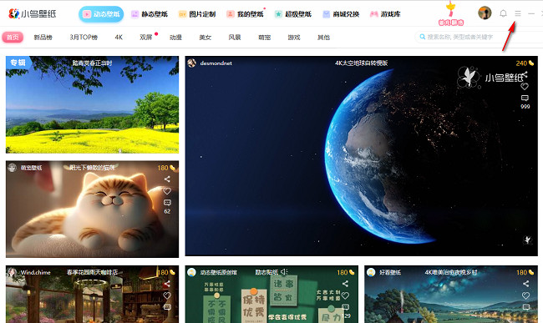Open the notification bell
Image resolution: width=543 pixels, height=323 pixels.
(x=503, y=13)
